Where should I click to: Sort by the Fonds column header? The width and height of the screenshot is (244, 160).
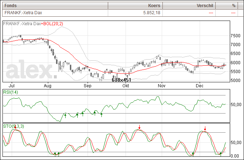click(55, 6)
